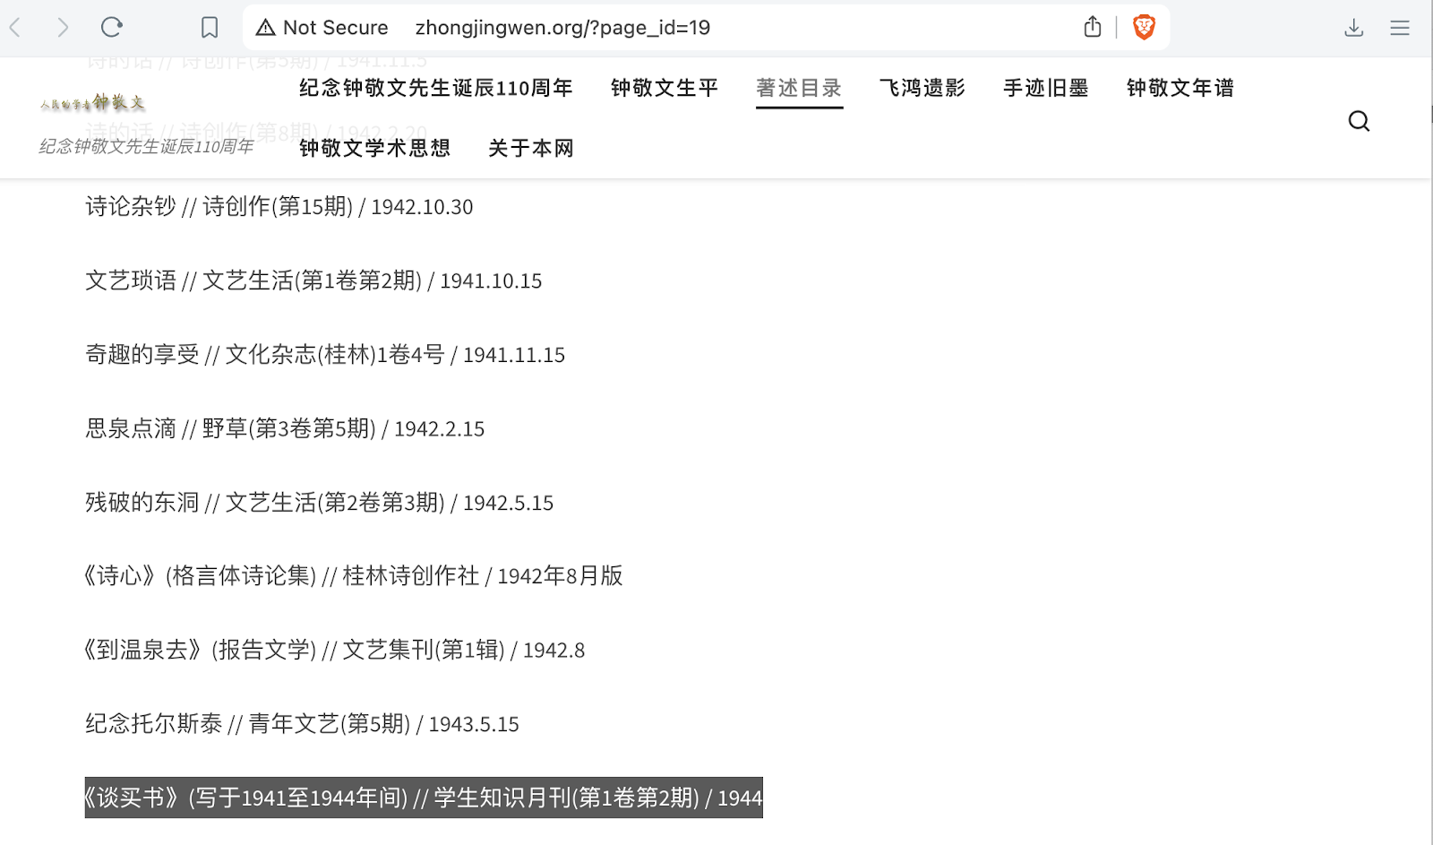Open 纪念钟敬文先生诞辰110周年 menu item
The height and width of the screenshot is (845, 1433).
pyautogui.click(x=436, y=88)
